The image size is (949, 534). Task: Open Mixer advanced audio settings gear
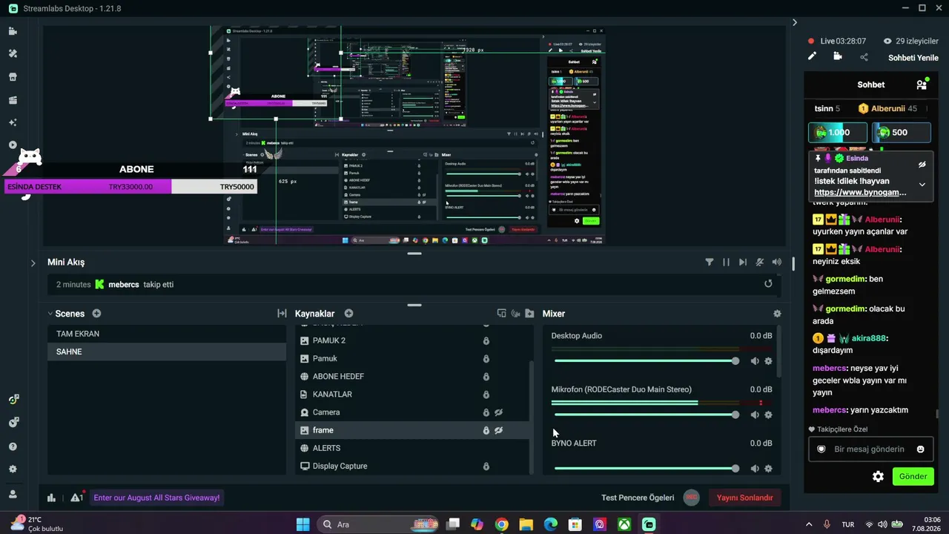[x=777, y=314]
